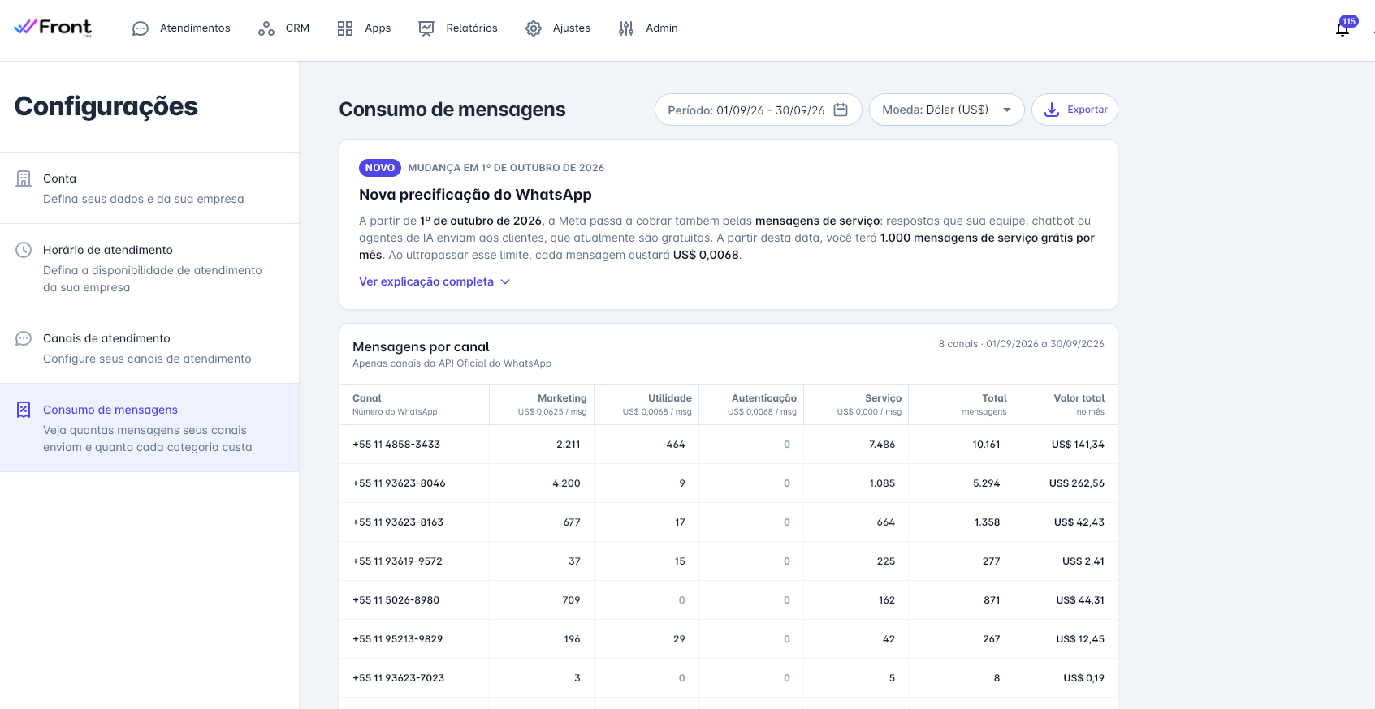
Task: Open the CRM menu
Action: pyautogui.click(x=283, y=28)
